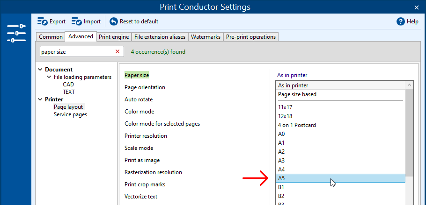The height and width of the screenshot is (205, 426).
Task: Click the Print as image setting
Action: click(142, 160)
